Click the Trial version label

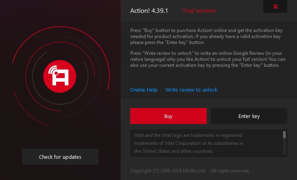pyautogui.click(x=199, y=10)
